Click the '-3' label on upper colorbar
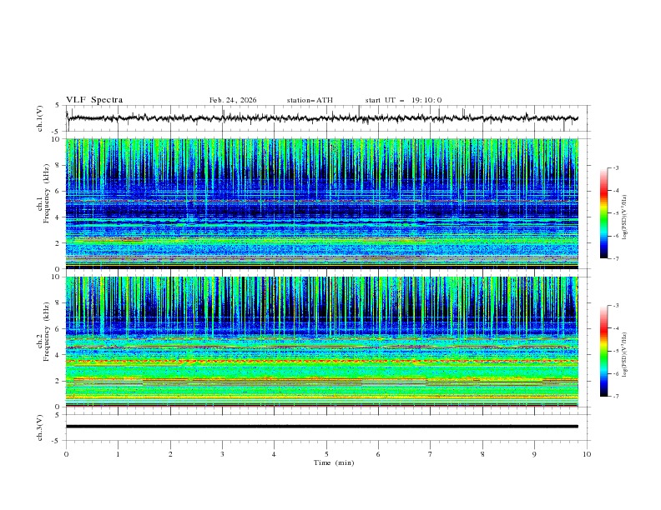 pyautogui.click(x=616, y=167)
